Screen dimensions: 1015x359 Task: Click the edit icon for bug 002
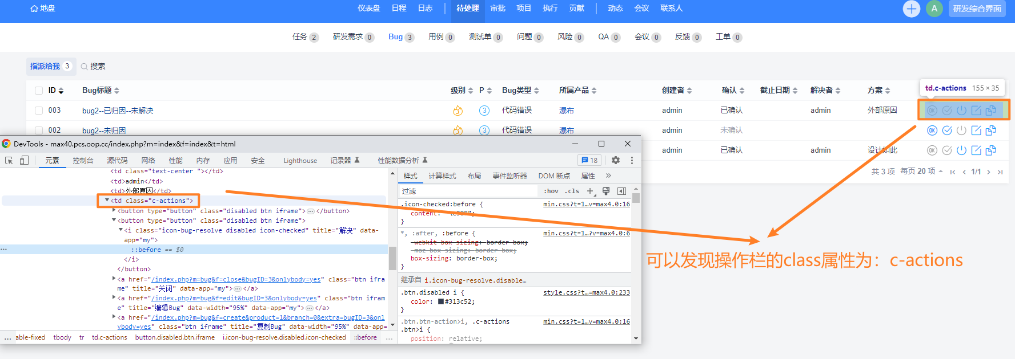(x=976, y=130)
